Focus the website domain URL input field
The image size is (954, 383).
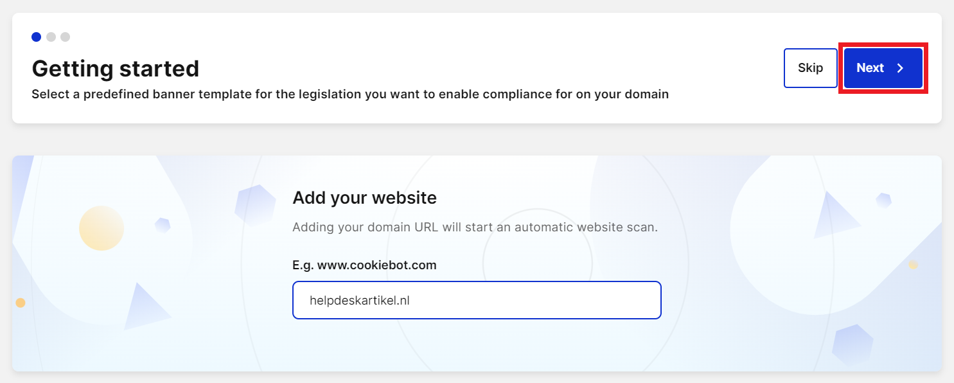(x=476, y=300)
